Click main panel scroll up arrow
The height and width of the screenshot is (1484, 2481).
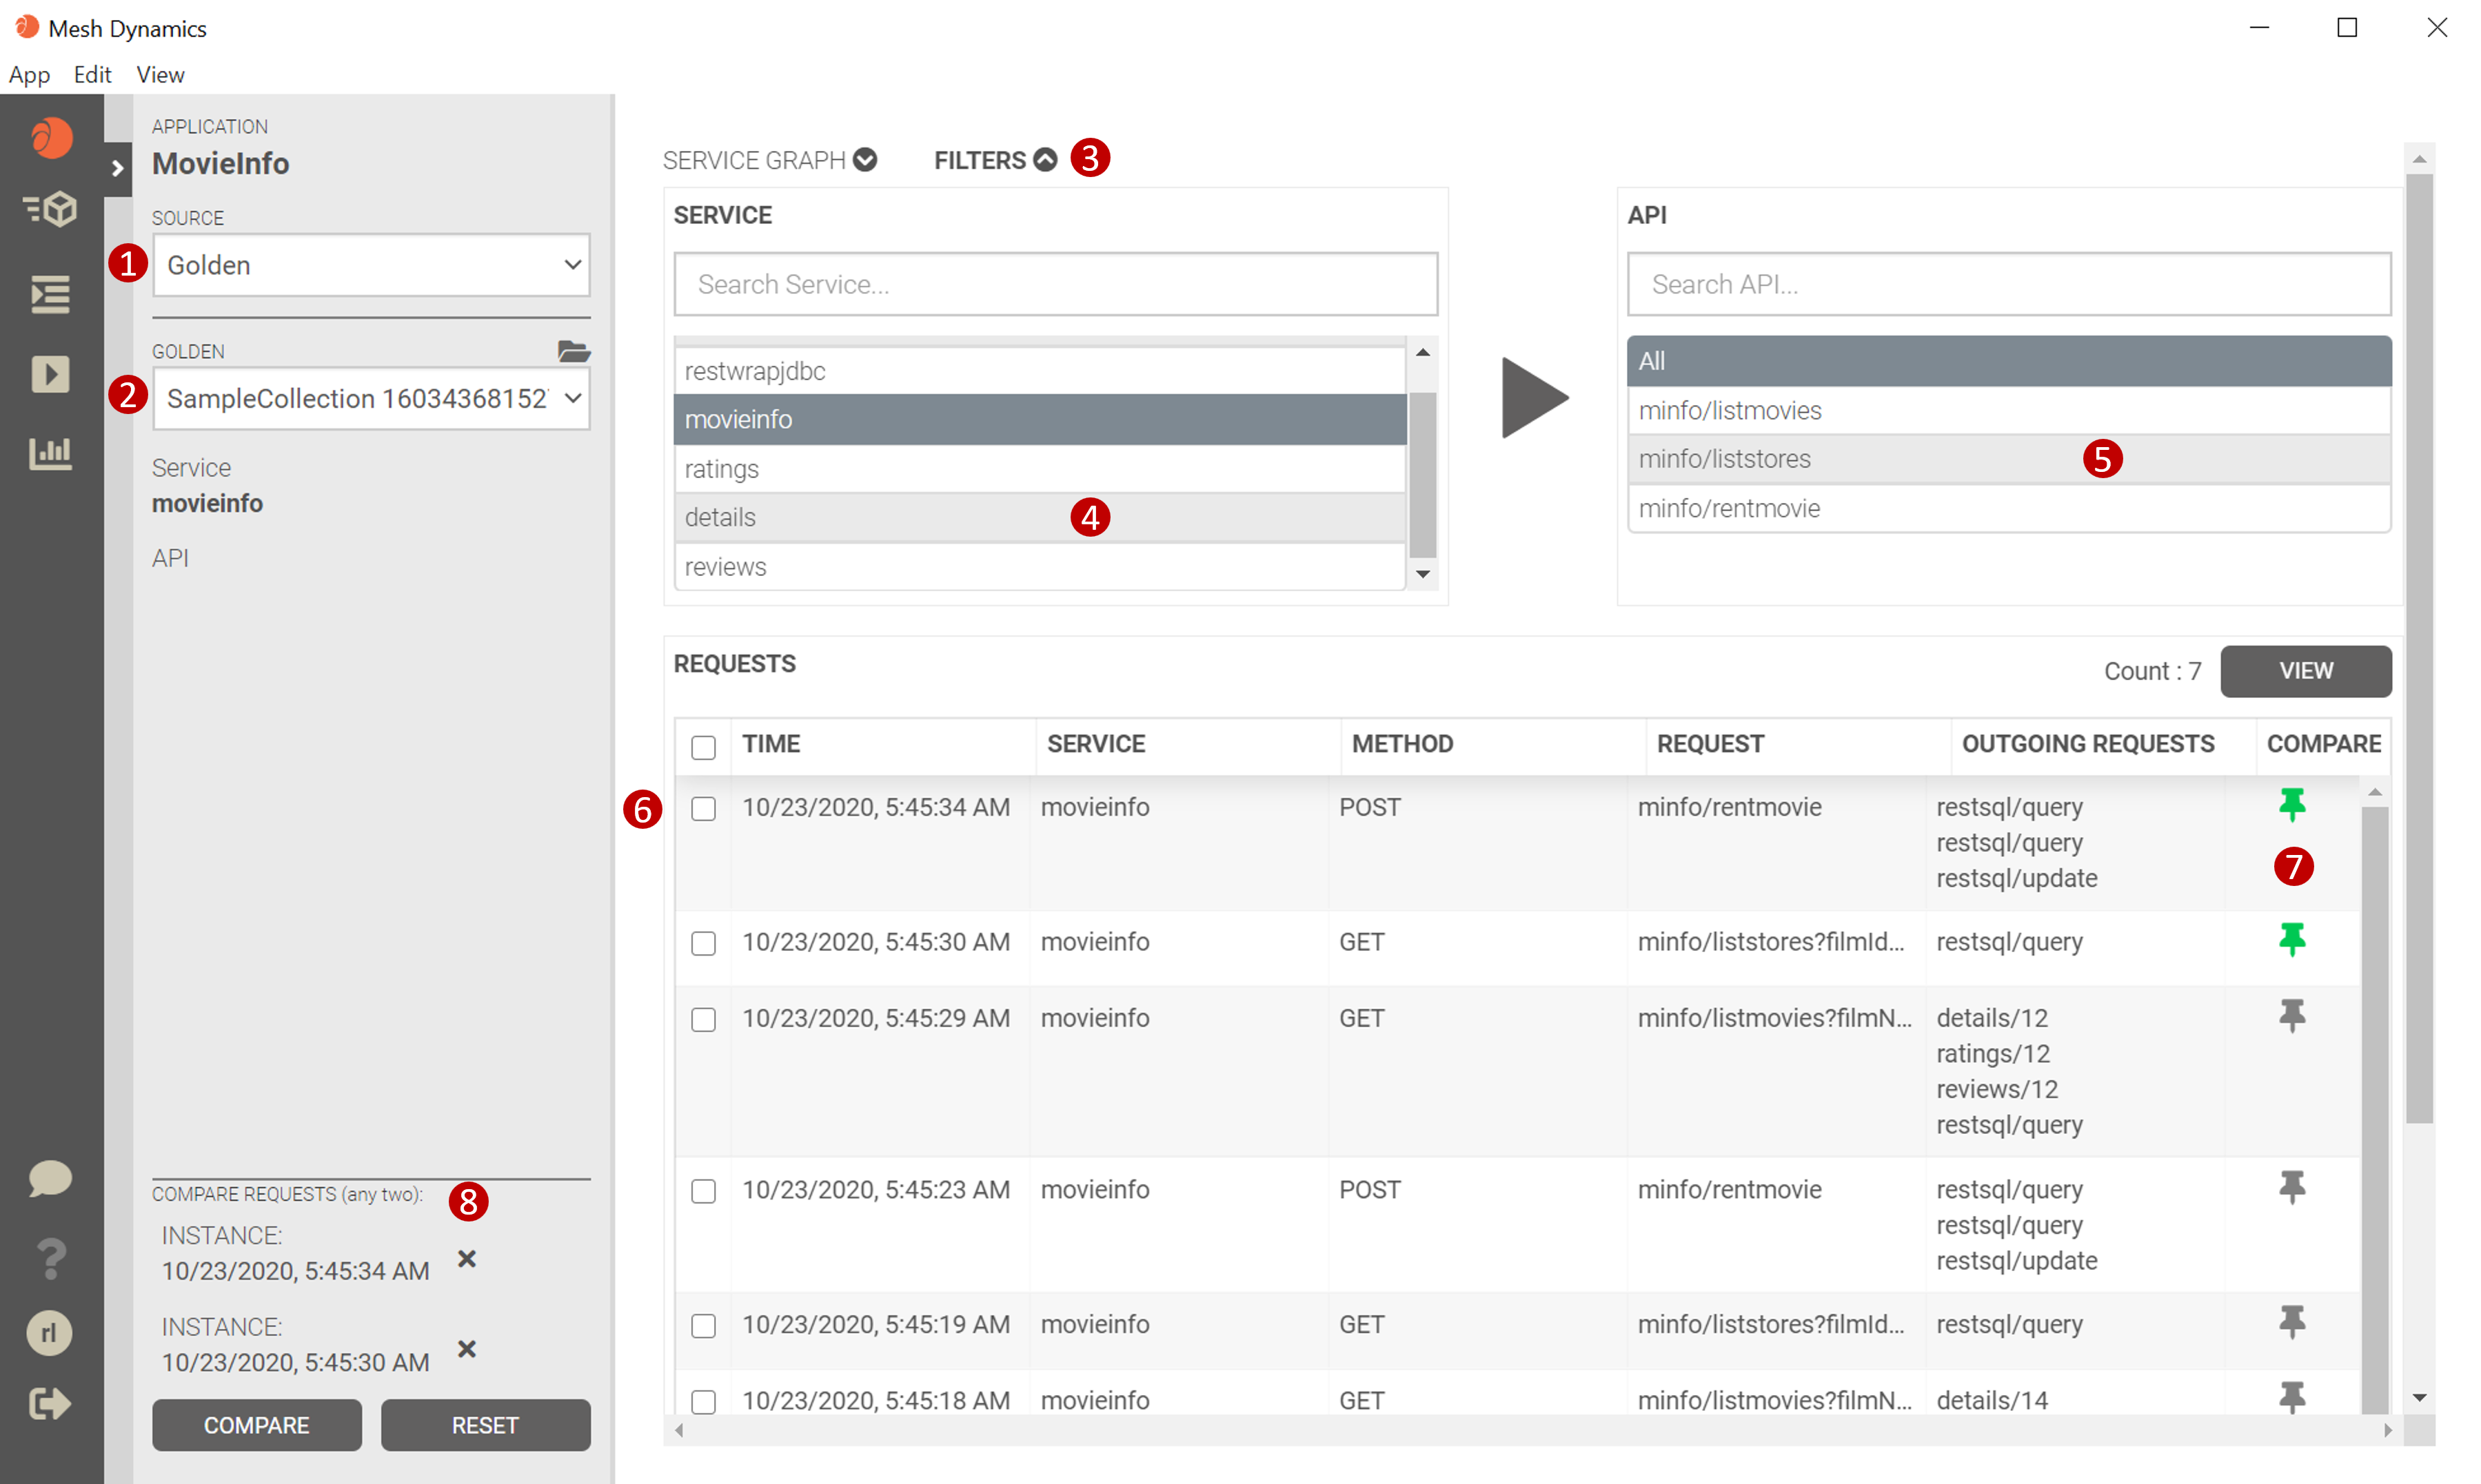[x=2419, y=159]
